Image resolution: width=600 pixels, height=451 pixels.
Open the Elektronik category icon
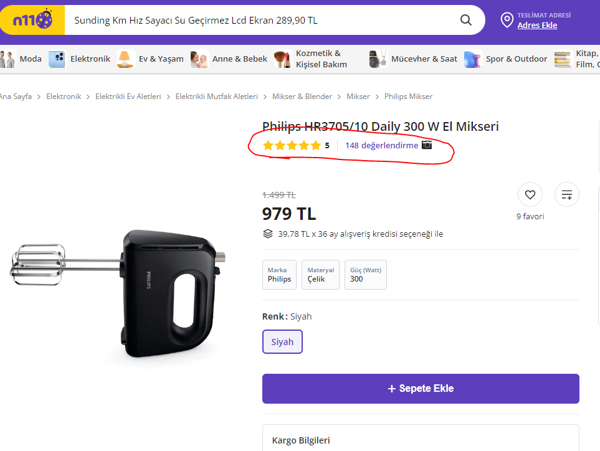(56, 59)
